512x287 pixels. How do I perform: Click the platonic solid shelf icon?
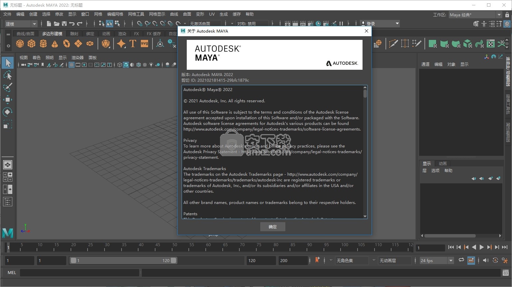point(106,44)
